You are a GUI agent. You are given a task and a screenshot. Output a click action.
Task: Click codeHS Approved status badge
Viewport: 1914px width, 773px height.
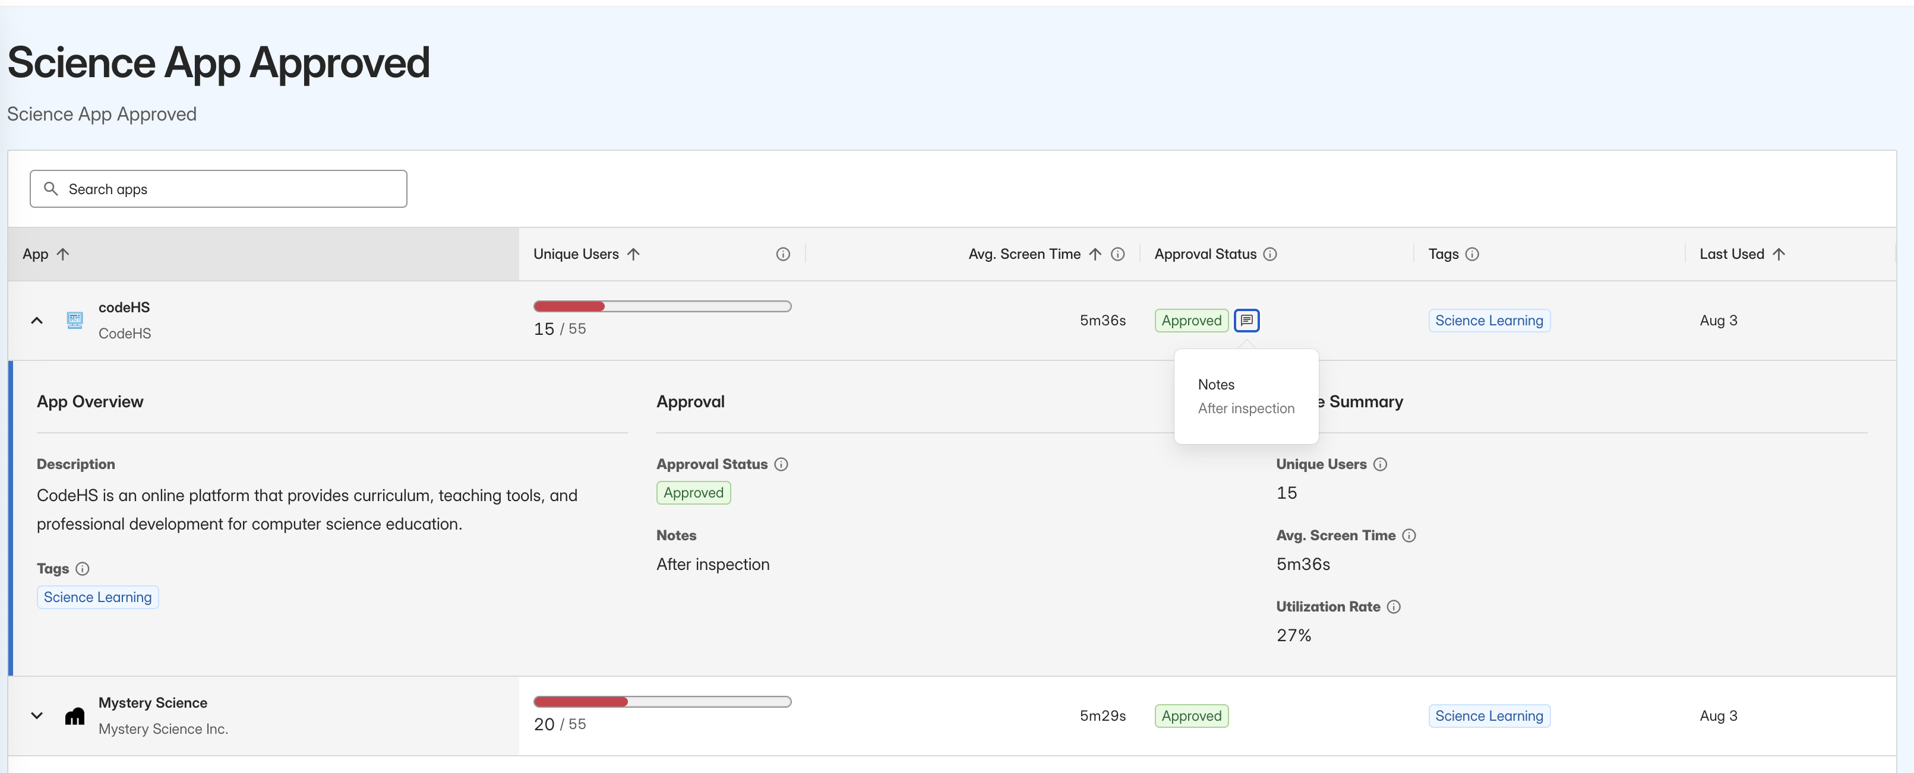pyautogui.click(x=1192, y=321)
